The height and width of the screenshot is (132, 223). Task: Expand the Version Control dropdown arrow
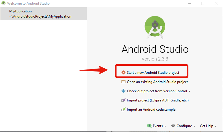click(190, 91)
